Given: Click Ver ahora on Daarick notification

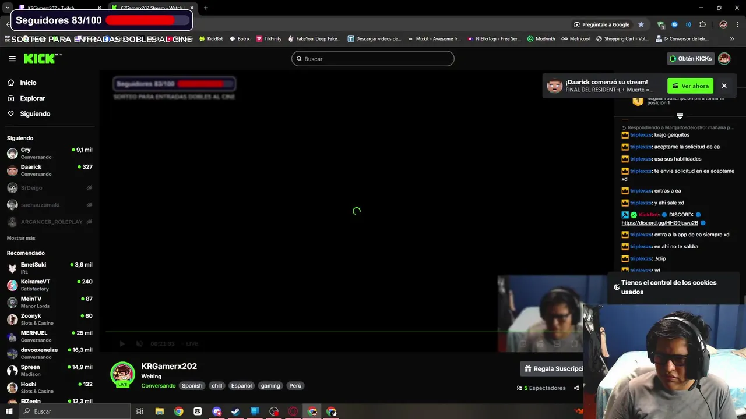Looking at the screenshot, I should tap(690, 86).
